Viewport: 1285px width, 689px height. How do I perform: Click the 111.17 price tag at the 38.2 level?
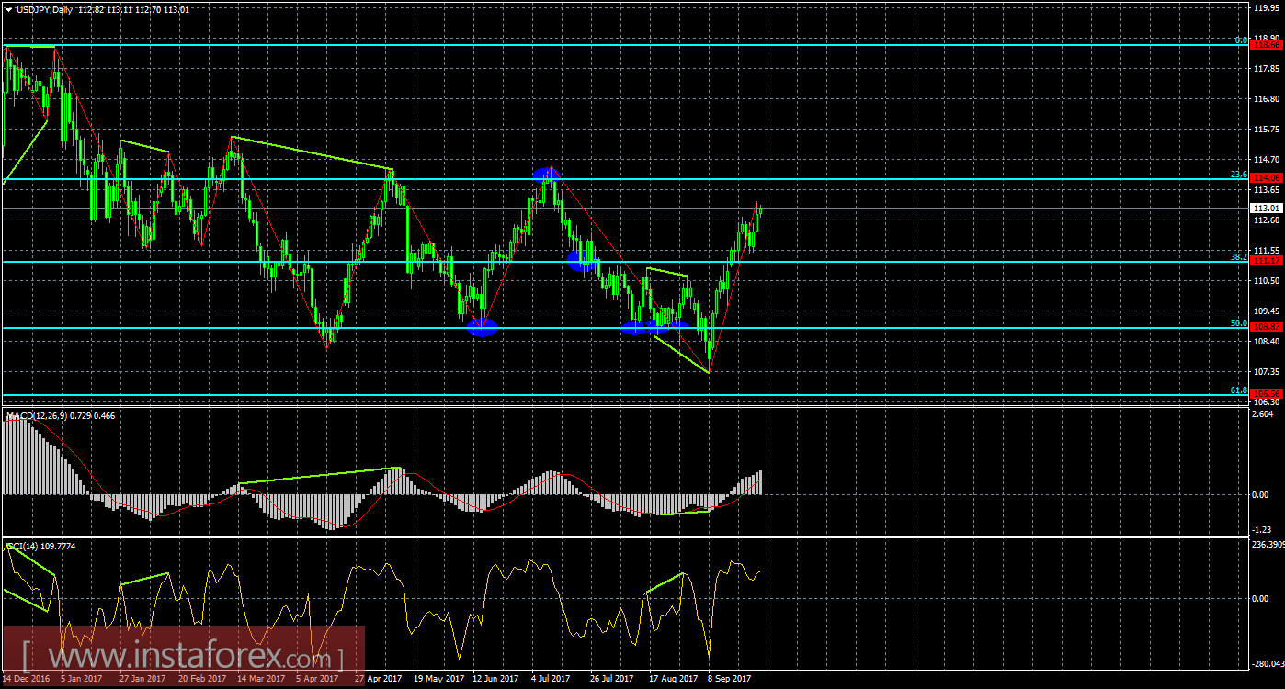click(1266, 261)
